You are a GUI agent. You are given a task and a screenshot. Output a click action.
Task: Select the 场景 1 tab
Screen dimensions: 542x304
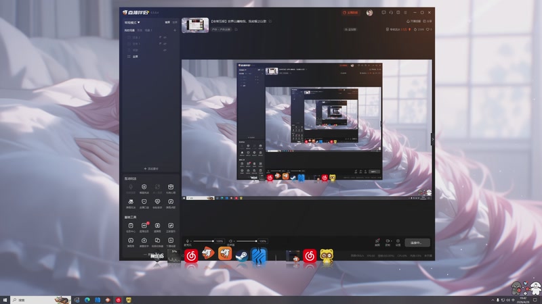click(148, 30)
